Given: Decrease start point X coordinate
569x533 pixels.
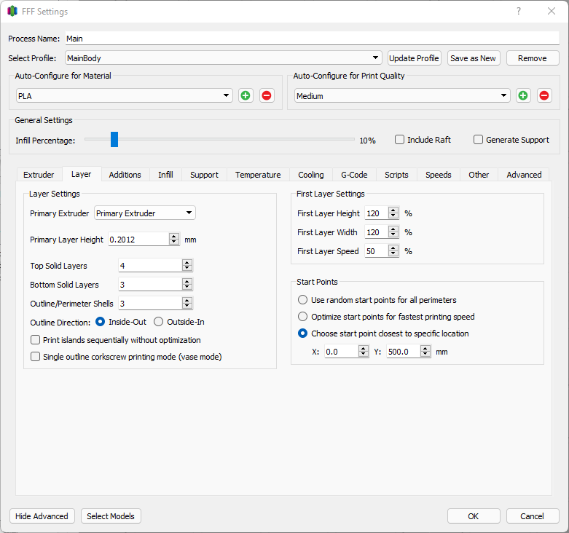Looking at the screenshot, I should [x=364, y=354].
